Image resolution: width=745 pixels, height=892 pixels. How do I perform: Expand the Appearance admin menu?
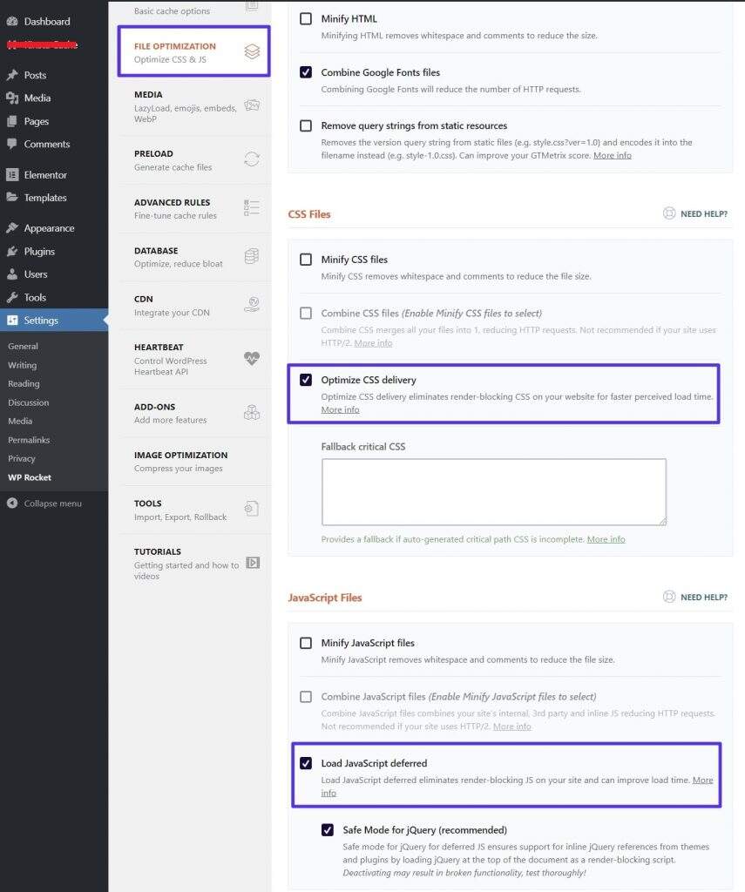(x=49, y=228)
